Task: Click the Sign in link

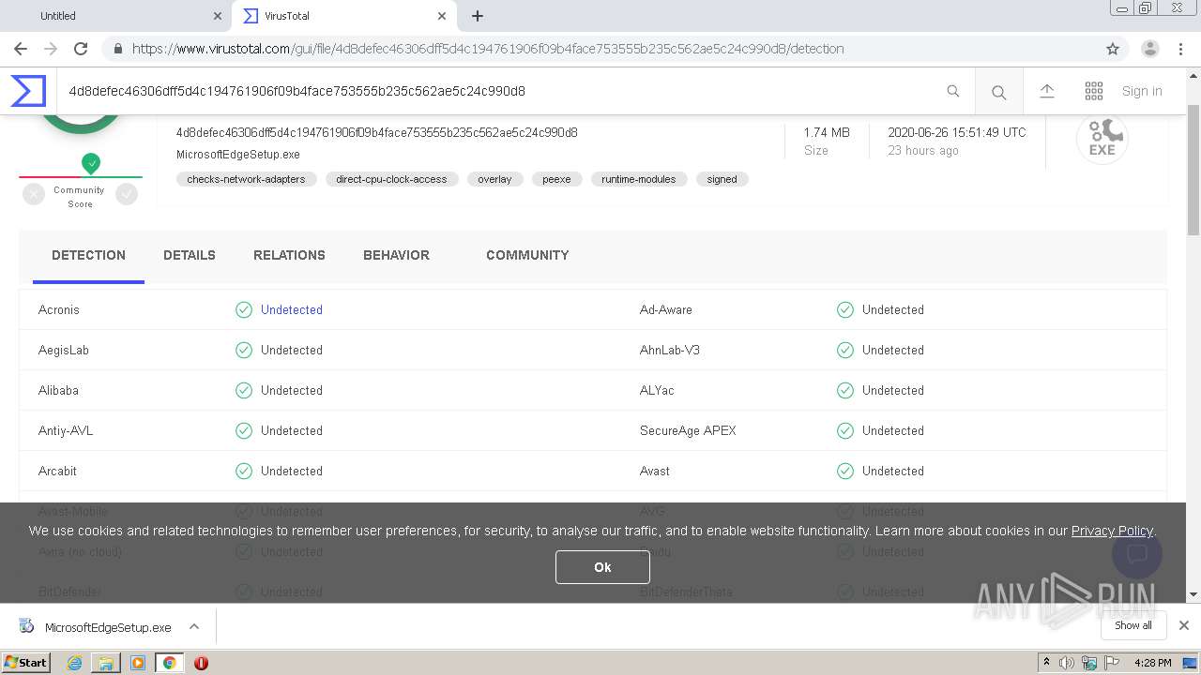Action: click(x=1142, y=91)
